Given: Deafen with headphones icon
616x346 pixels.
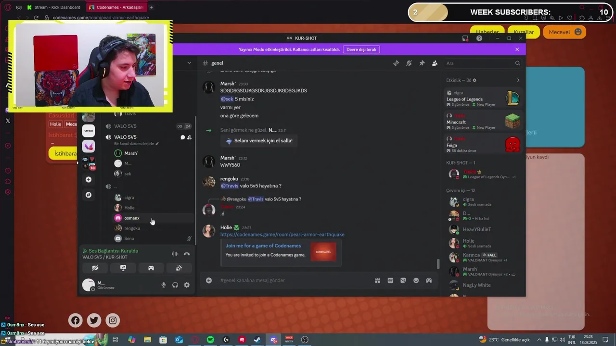Looking at the screenshot, I should [x=175, y=285].
